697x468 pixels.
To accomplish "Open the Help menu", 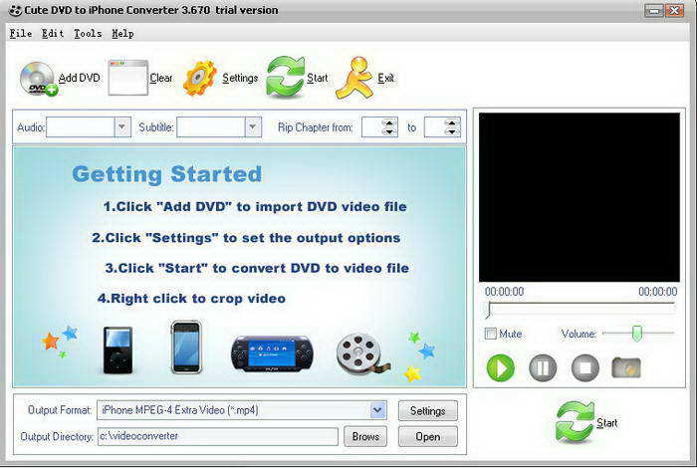I will pos(122,33).
